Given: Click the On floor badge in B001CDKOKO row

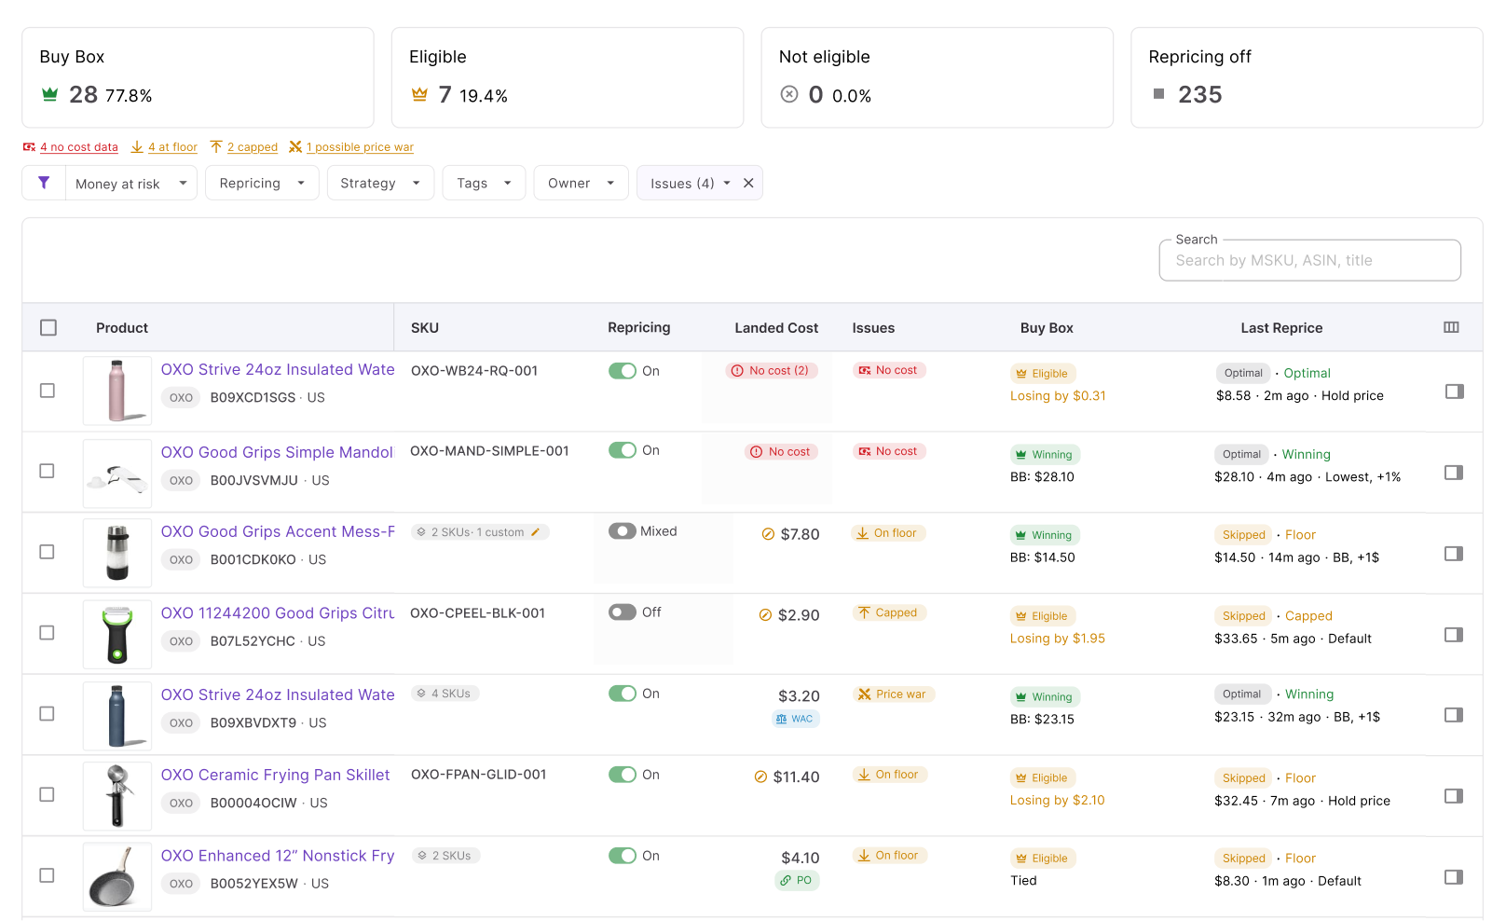Looking at the screenshot, I should (x=888, y=533).
